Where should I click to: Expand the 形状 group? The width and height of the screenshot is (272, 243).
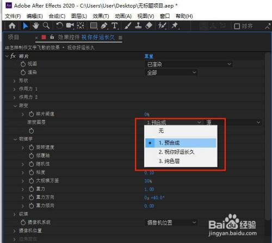(x=15, y=81)
